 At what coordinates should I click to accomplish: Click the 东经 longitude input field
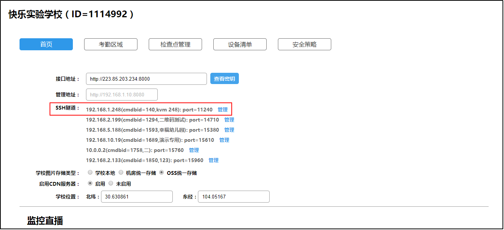click(x=234, y=197)
